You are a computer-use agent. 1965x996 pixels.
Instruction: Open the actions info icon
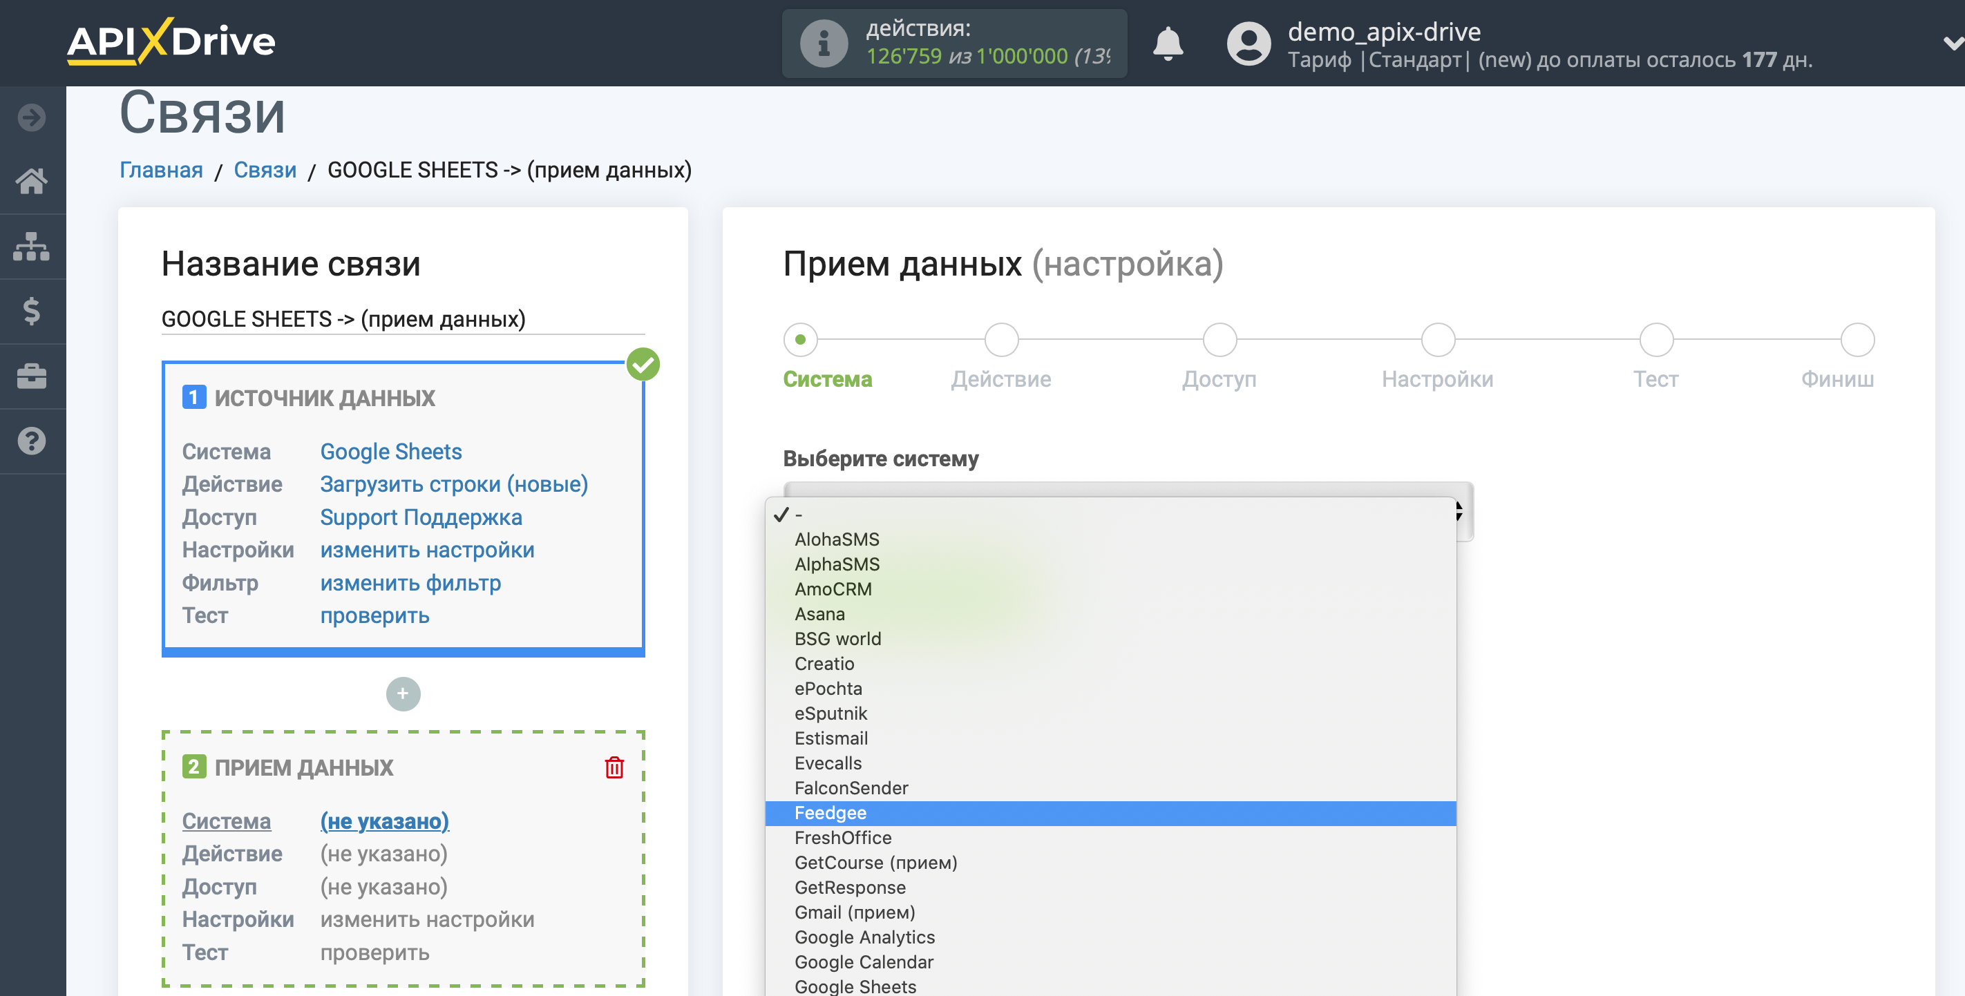(x=823, y=44)
